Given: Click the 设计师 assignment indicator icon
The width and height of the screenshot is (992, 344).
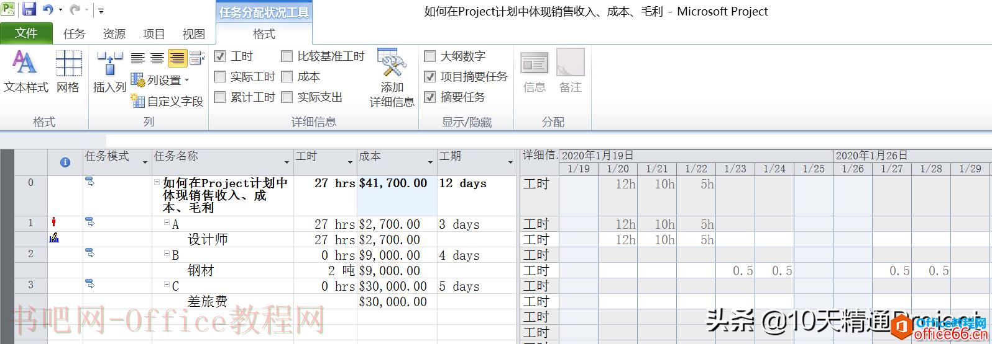Looking at the screenshot, I should tap(54, 238).
